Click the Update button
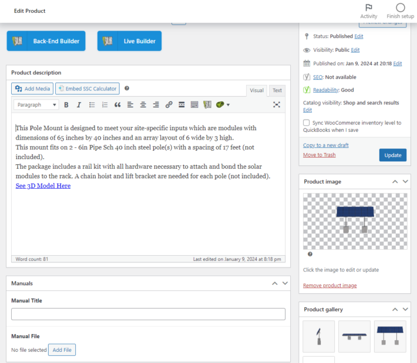 click(392, 155)
